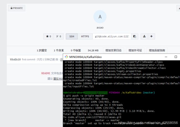The image size is (180, 127).
Task: Click the PRIVATE lock badge
Action: [17, 8]
